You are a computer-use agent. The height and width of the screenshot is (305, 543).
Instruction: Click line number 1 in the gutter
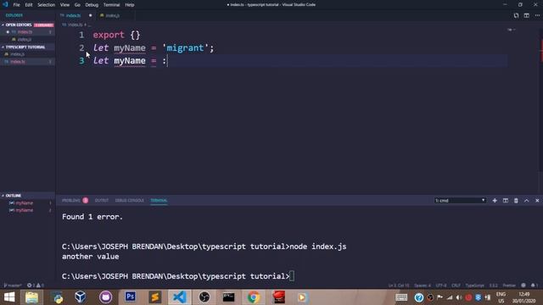[81, 35]
